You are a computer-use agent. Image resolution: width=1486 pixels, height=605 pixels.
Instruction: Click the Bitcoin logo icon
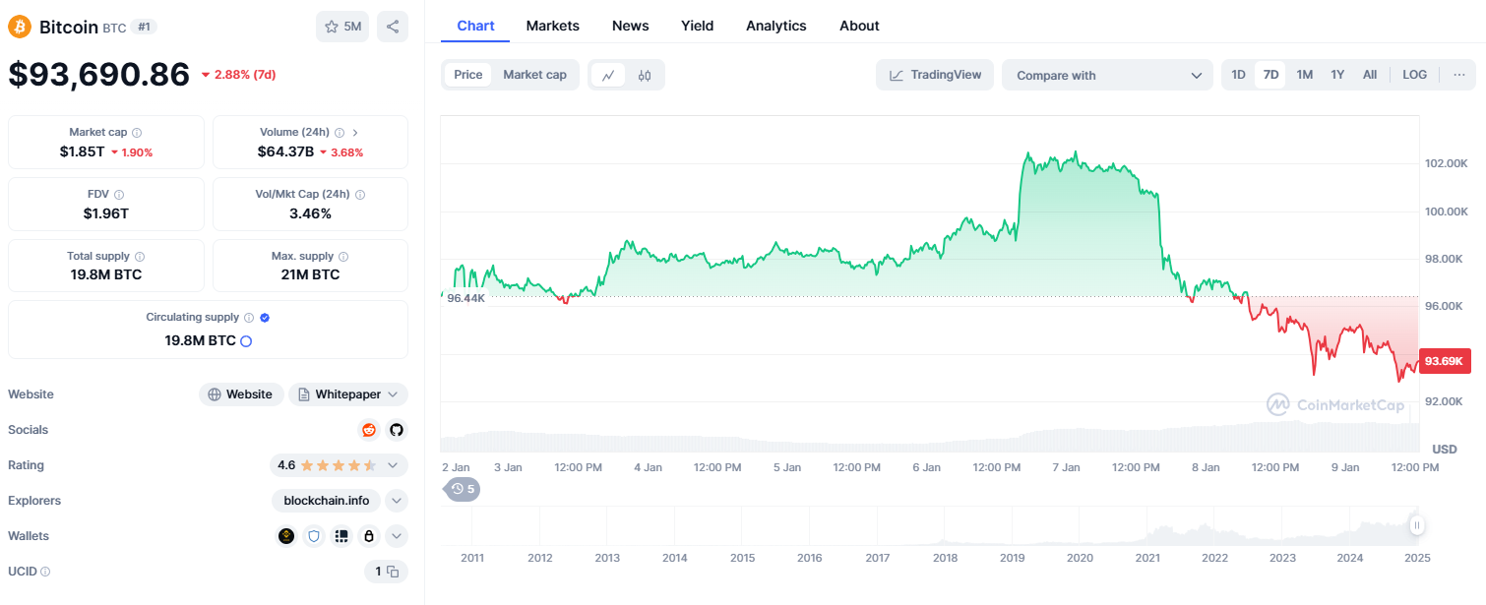[x=20, y=27]
